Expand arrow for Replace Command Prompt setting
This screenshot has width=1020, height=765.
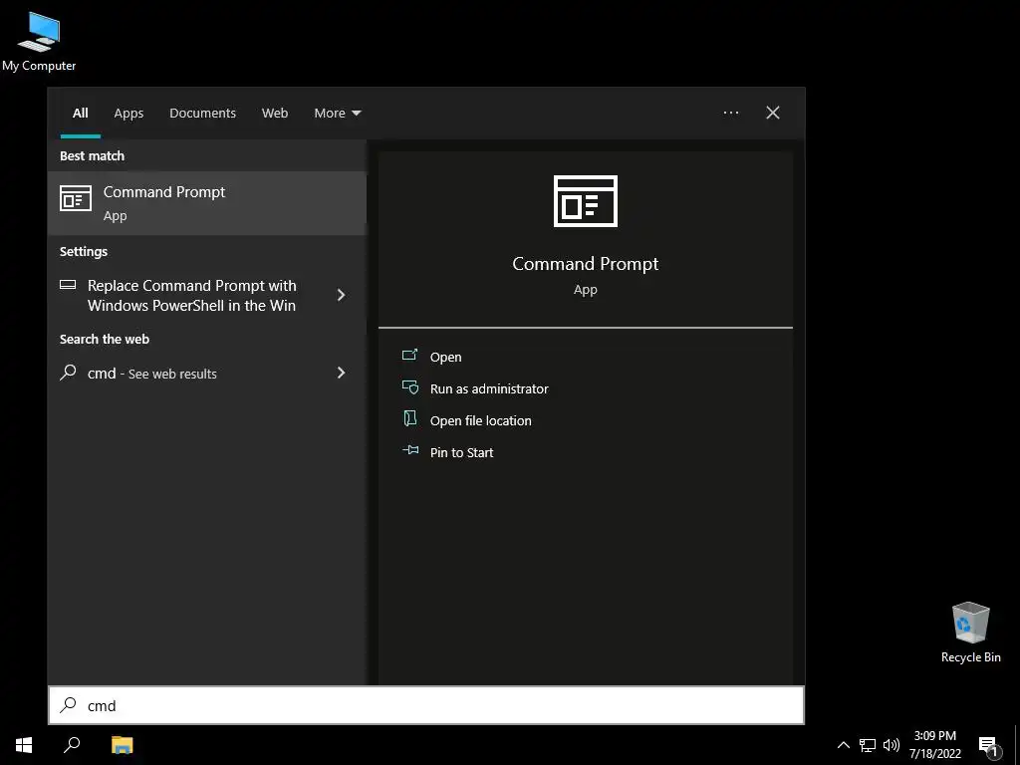[x=342, y=295]
